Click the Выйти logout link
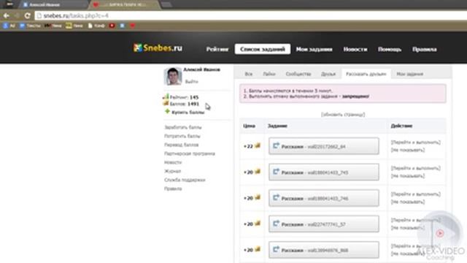Image resolution: width=467 pixels, height=263 pixels. point(191,81)
